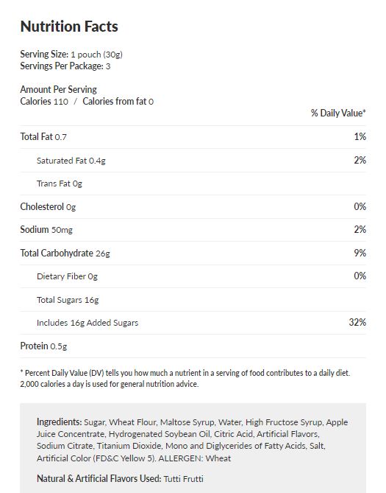Click the Trans Fat 0g row
Viewport: 386px width, 493px height.
click(x=193, y=183)
